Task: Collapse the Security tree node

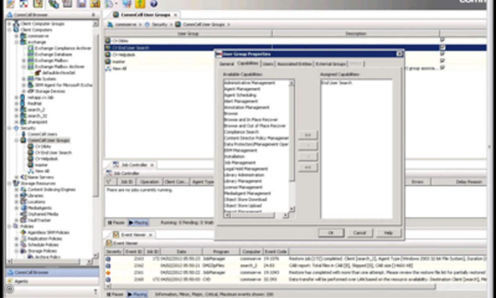Action: [10, 128]
